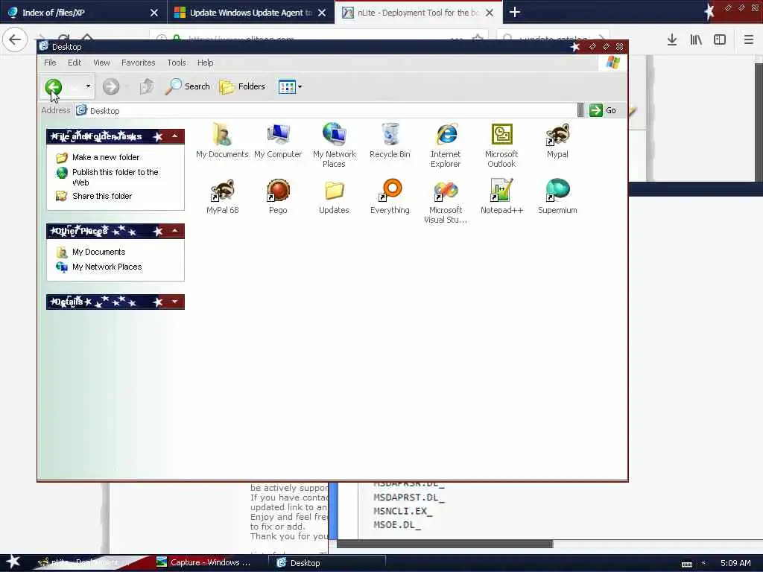Open the Tools menu
763x572 pixels.
click(176, 63)
